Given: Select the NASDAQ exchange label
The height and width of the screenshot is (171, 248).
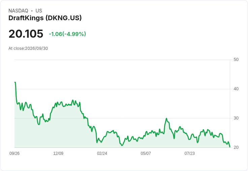Looking at the screenshot, I should point(18,11).
